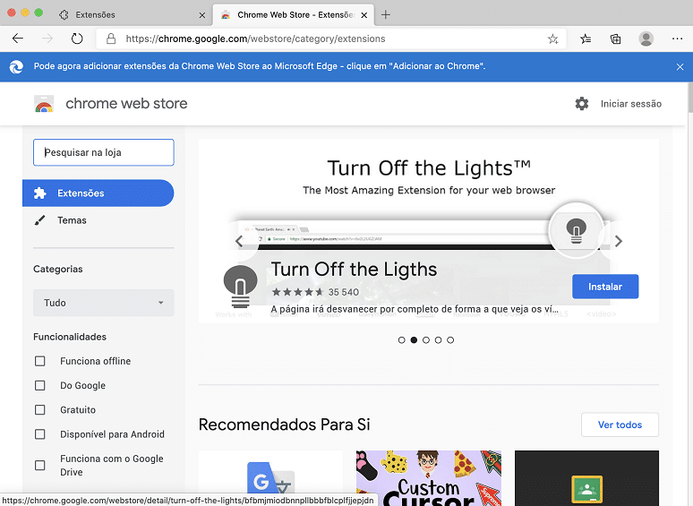
Task: Select the fifth carousel dot
Action: coord(450,339)
